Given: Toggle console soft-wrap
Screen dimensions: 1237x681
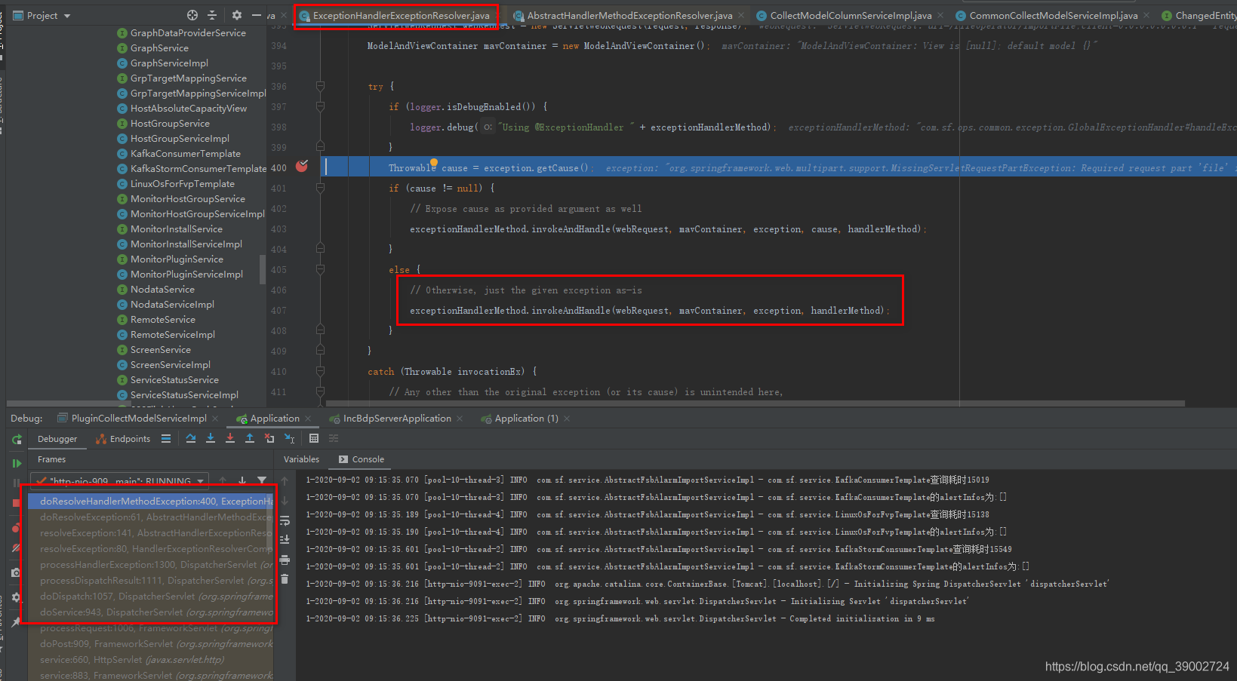Looking at the screenshot, I should tap(285, 520).
